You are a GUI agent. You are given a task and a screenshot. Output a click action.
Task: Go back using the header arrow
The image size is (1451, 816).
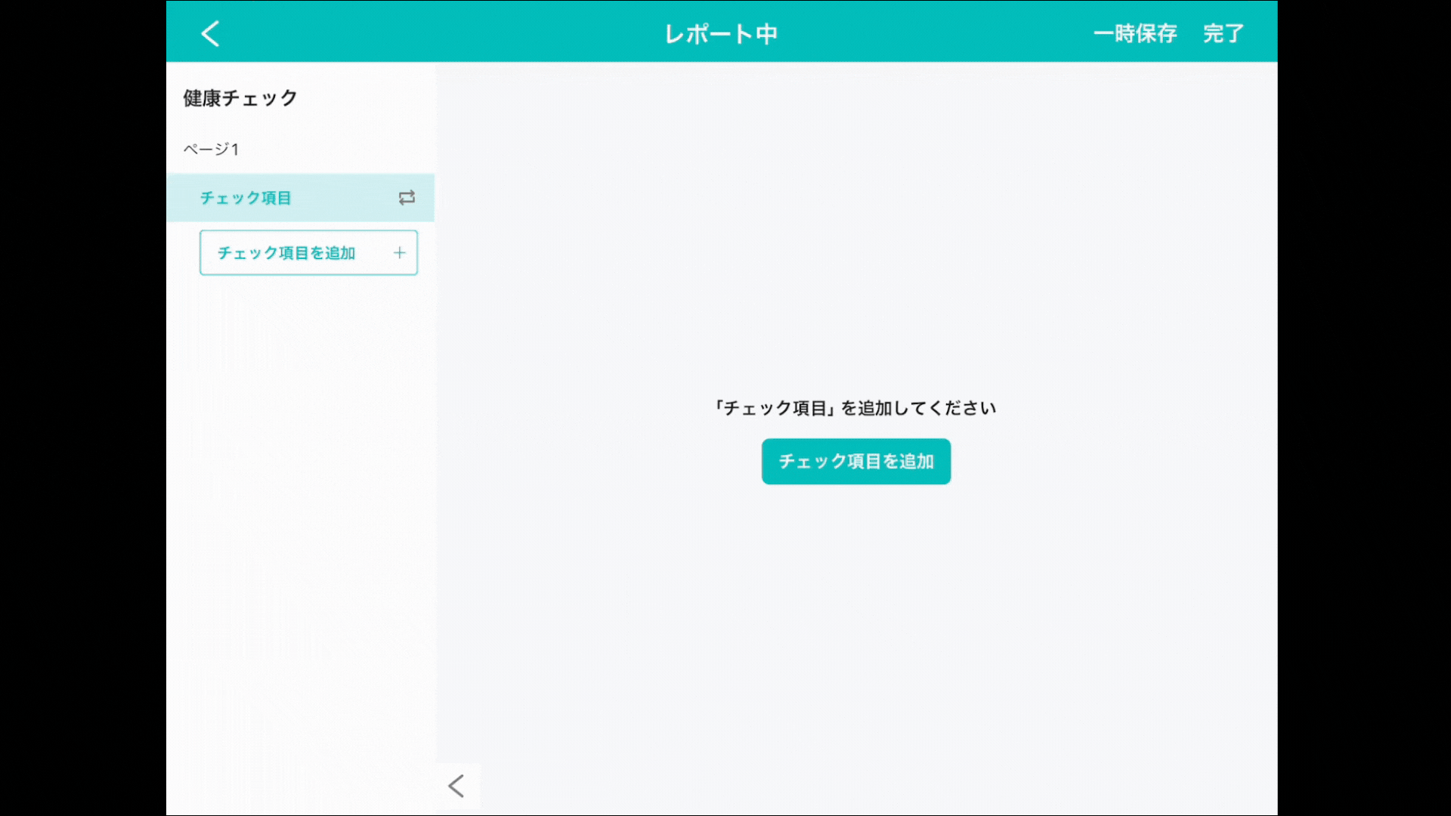[210, 33]
